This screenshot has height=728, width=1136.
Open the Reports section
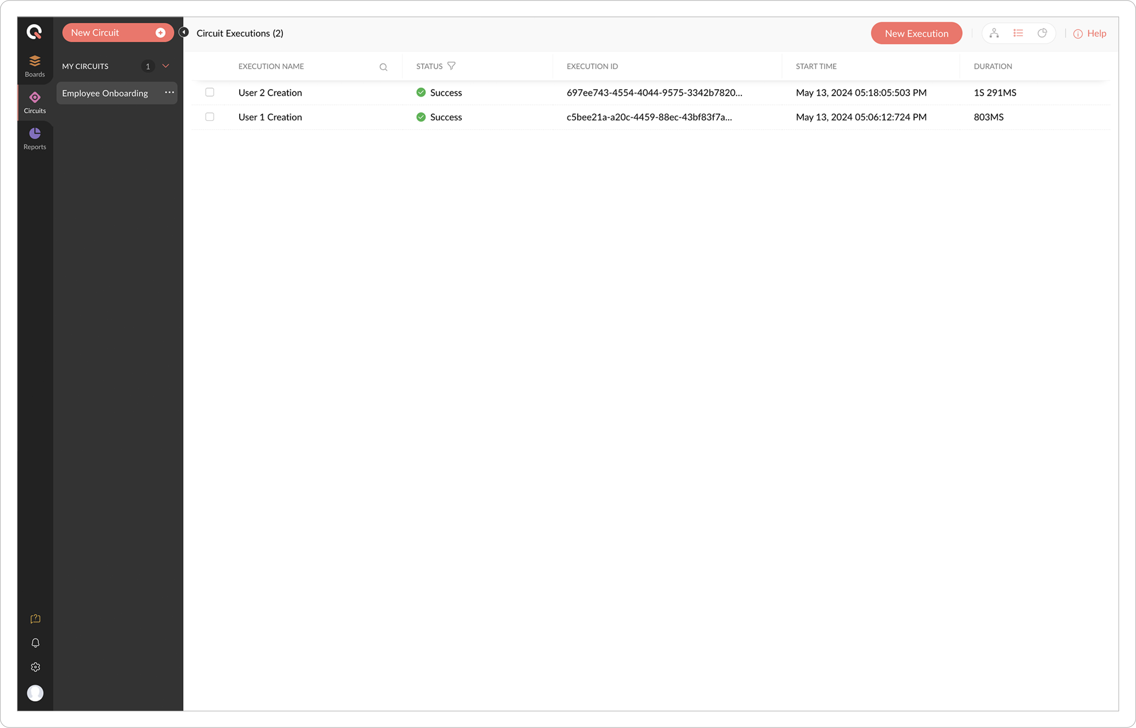[35, 139]
